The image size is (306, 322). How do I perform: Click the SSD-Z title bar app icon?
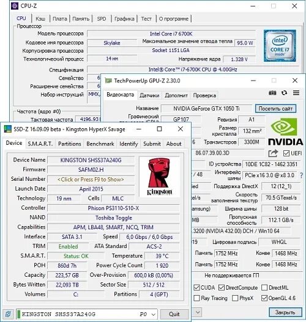pos(8,129)
